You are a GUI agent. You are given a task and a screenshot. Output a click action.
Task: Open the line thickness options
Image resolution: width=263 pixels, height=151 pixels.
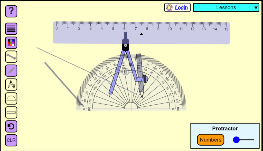pos(11,29)
